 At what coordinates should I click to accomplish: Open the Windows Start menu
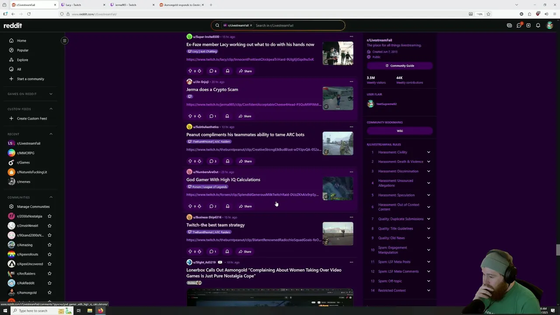tap(5, 311)
